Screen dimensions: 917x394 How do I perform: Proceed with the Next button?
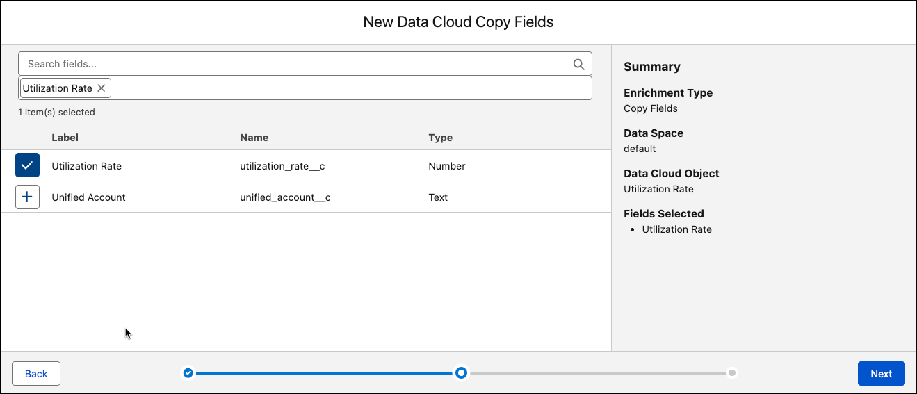coord(881,374)
